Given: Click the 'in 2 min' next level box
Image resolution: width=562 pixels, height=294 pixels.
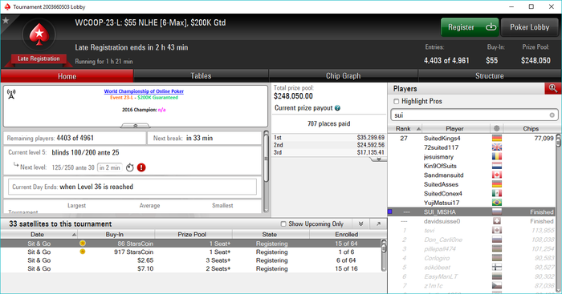Looking at the screenshot, I should coord(110,167).
